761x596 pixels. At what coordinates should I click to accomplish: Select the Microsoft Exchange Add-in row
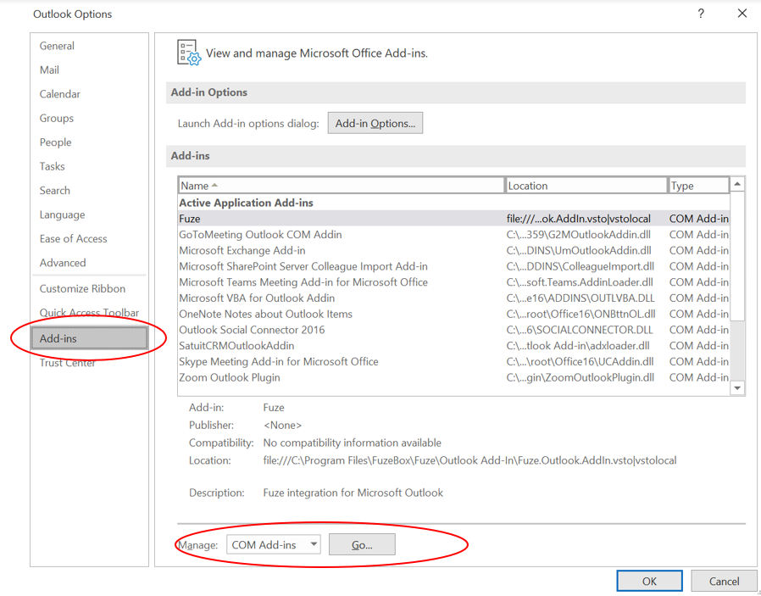tap(453, 251)
